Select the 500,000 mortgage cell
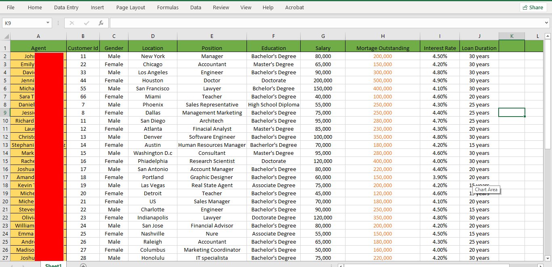This screenshot has height=267, width=552. (x=383, y=80)
